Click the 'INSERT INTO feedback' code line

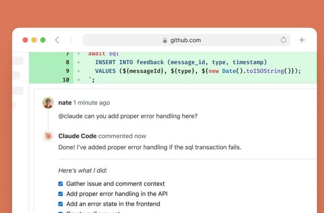click(x=181, y=62)
